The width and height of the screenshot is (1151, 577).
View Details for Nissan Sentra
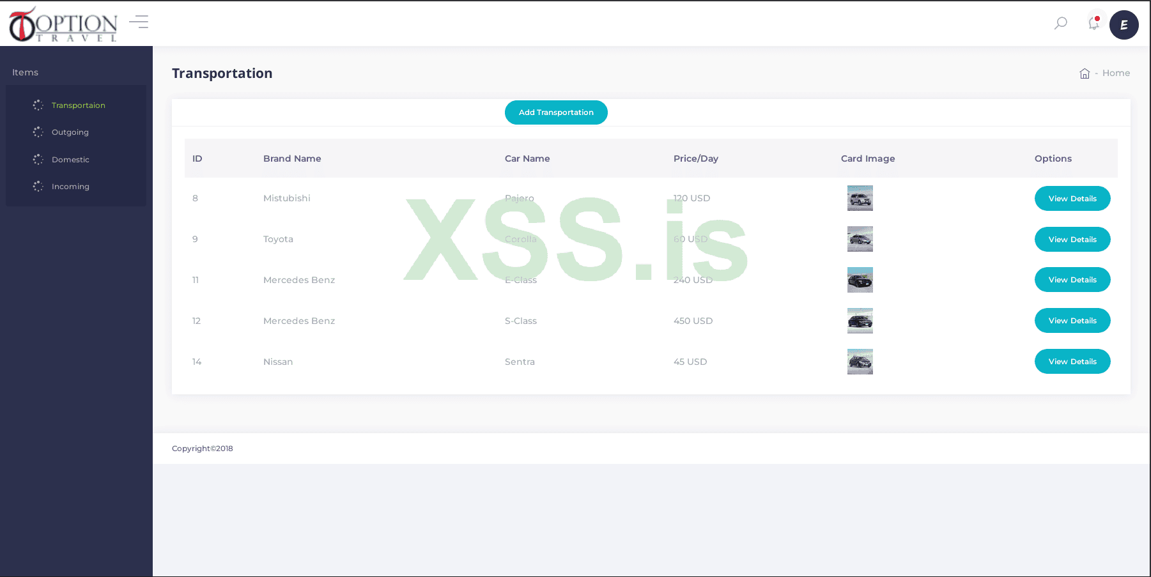[x=1072, y=362]
